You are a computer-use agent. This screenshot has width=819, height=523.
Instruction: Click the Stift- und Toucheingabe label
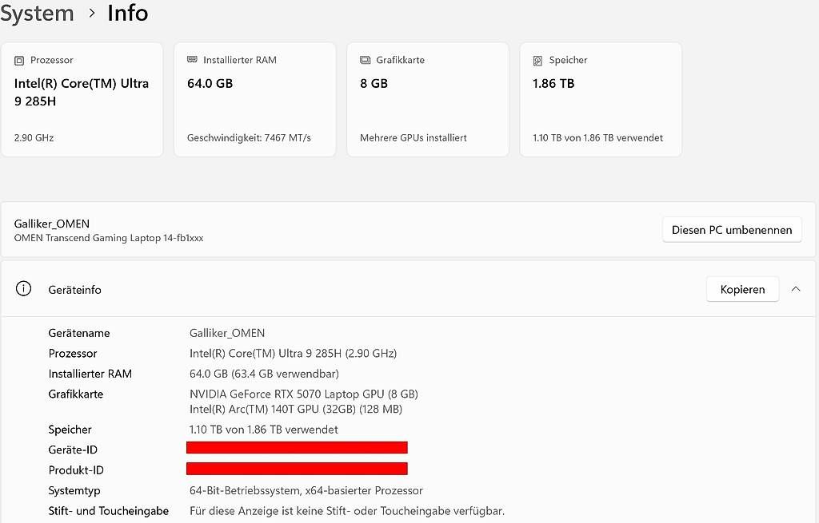tap(109, 510)
